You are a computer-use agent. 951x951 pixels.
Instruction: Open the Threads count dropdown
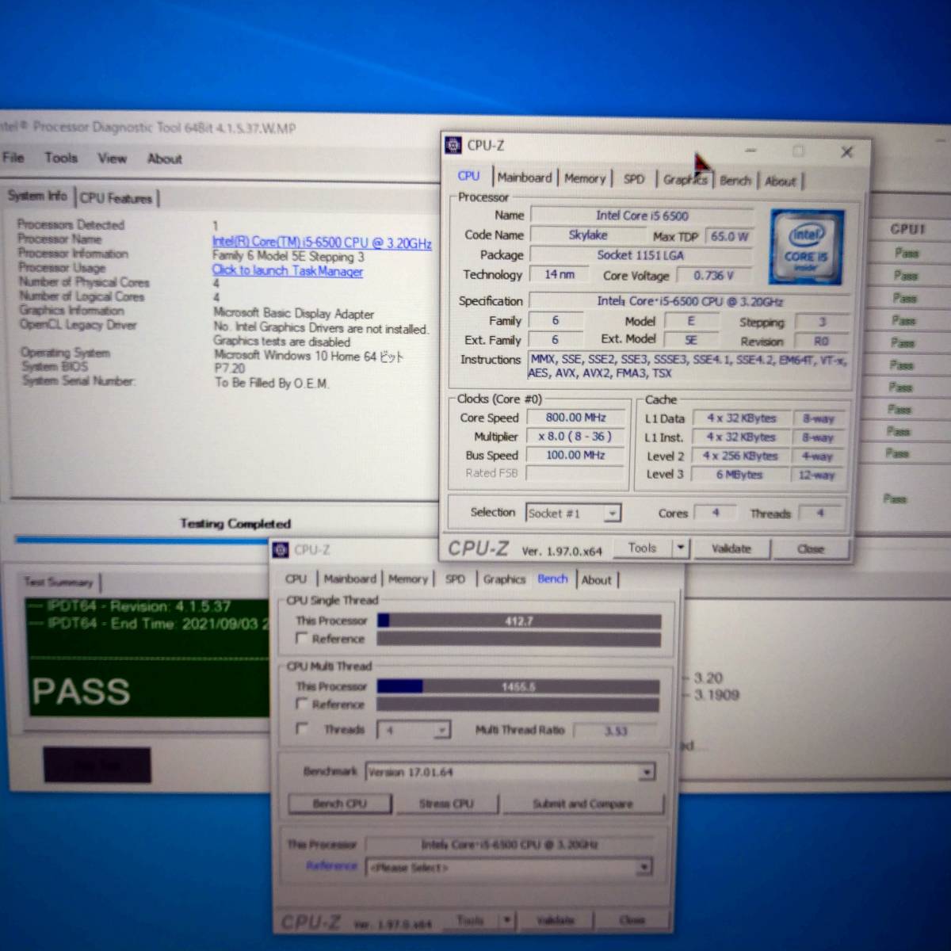[442, 730]
